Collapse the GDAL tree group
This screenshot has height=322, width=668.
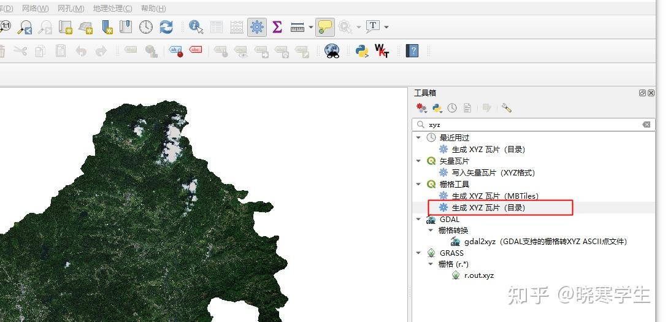pyautogui.click(x=419, y=219)
